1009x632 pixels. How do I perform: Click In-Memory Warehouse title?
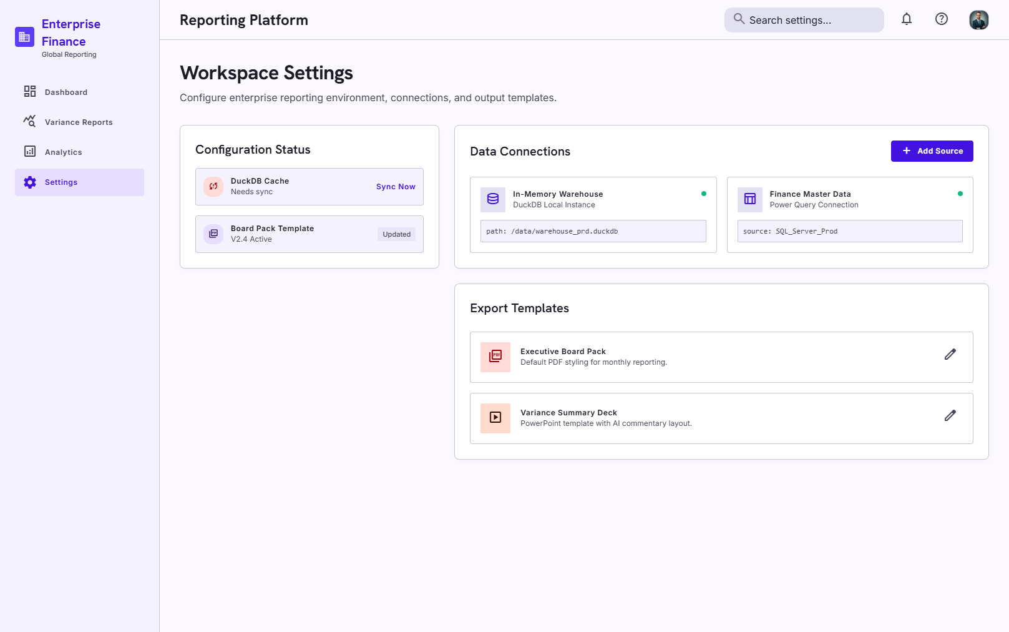558,194
